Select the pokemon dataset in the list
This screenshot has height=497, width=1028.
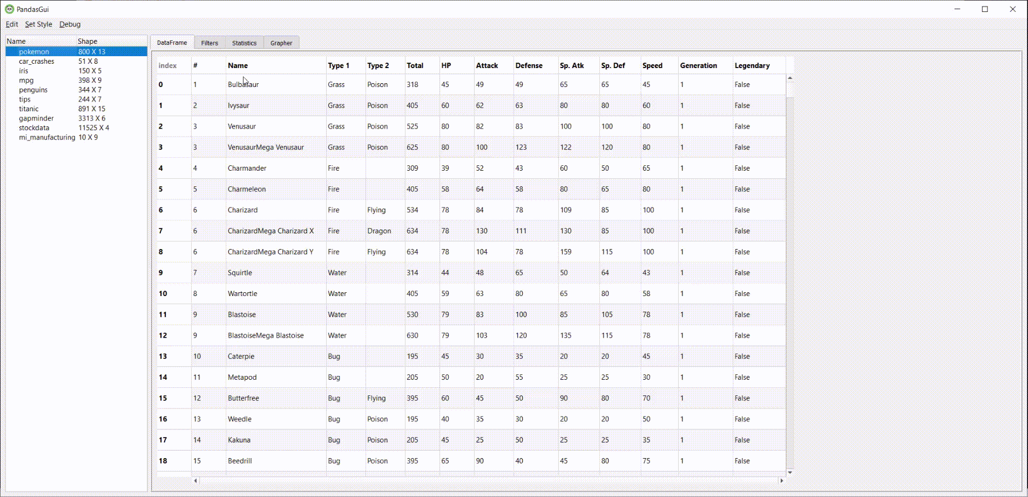pyautogui.click(x=76, y=52)
